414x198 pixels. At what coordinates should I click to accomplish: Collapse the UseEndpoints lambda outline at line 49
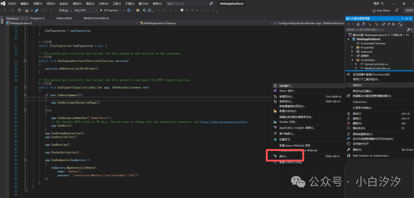pos(25,160)
